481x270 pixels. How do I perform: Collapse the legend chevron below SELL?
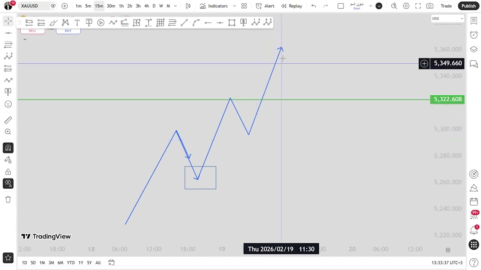click(x=25, y=39)
